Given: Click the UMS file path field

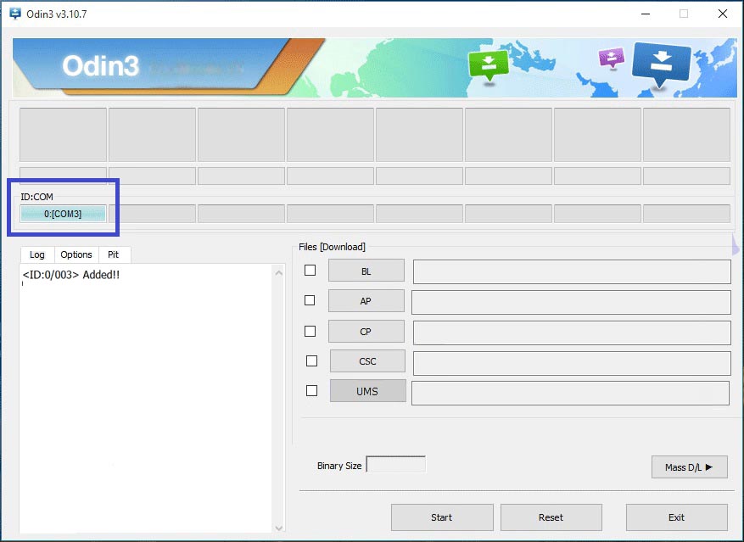Looking at the screenshot, I should (570, 393).
